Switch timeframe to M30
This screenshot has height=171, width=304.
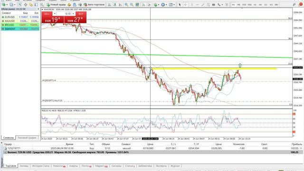pyautogui.click(x=249, y=4)
